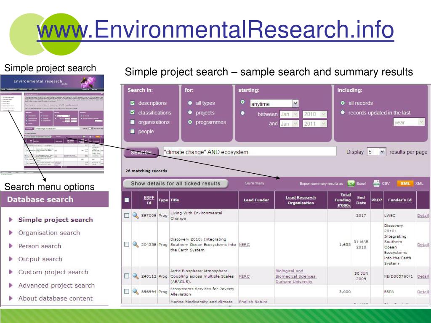Select the projects radio button

coord(190,112)
